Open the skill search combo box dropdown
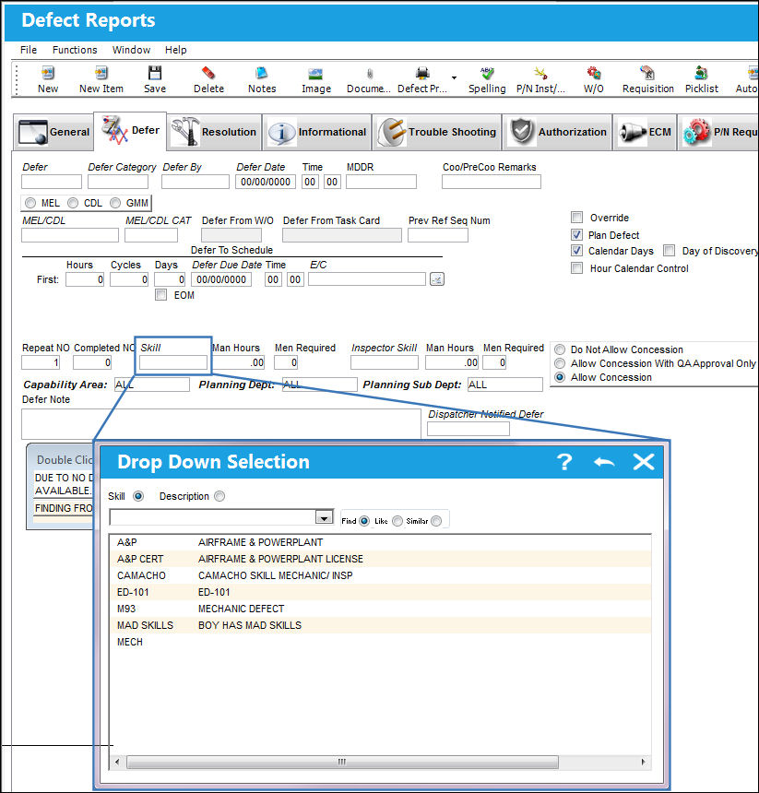The width and height of the screenshot is (759, 793). click(x=324, y=517)
